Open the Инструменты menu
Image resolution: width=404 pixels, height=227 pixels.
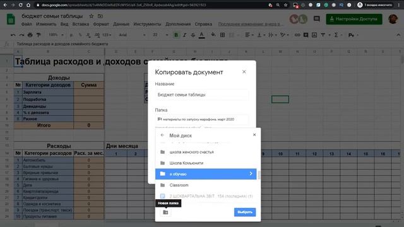coord(147,24)
